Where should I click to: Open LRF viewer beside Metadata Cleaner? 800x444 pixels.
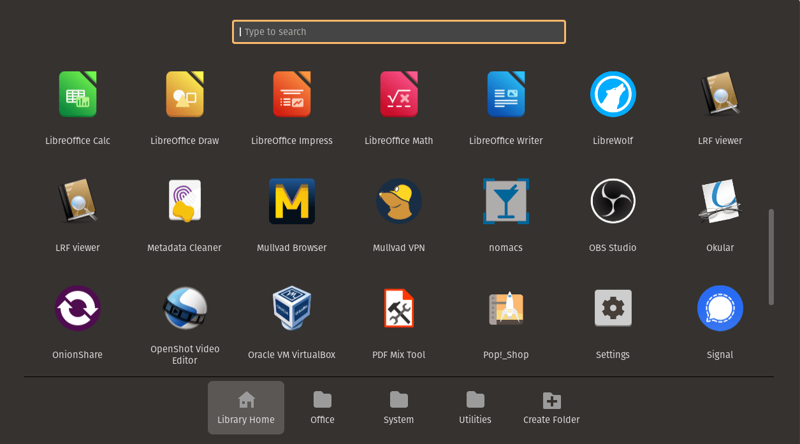tap(78, 201)
